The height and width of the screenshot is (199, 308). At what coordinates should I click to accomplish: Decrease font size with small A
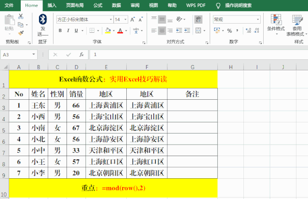pyautogui.click(x=141, y=19)
